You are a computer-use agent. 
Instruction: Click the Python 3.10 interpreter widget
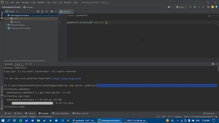click(x=198, y=117)
